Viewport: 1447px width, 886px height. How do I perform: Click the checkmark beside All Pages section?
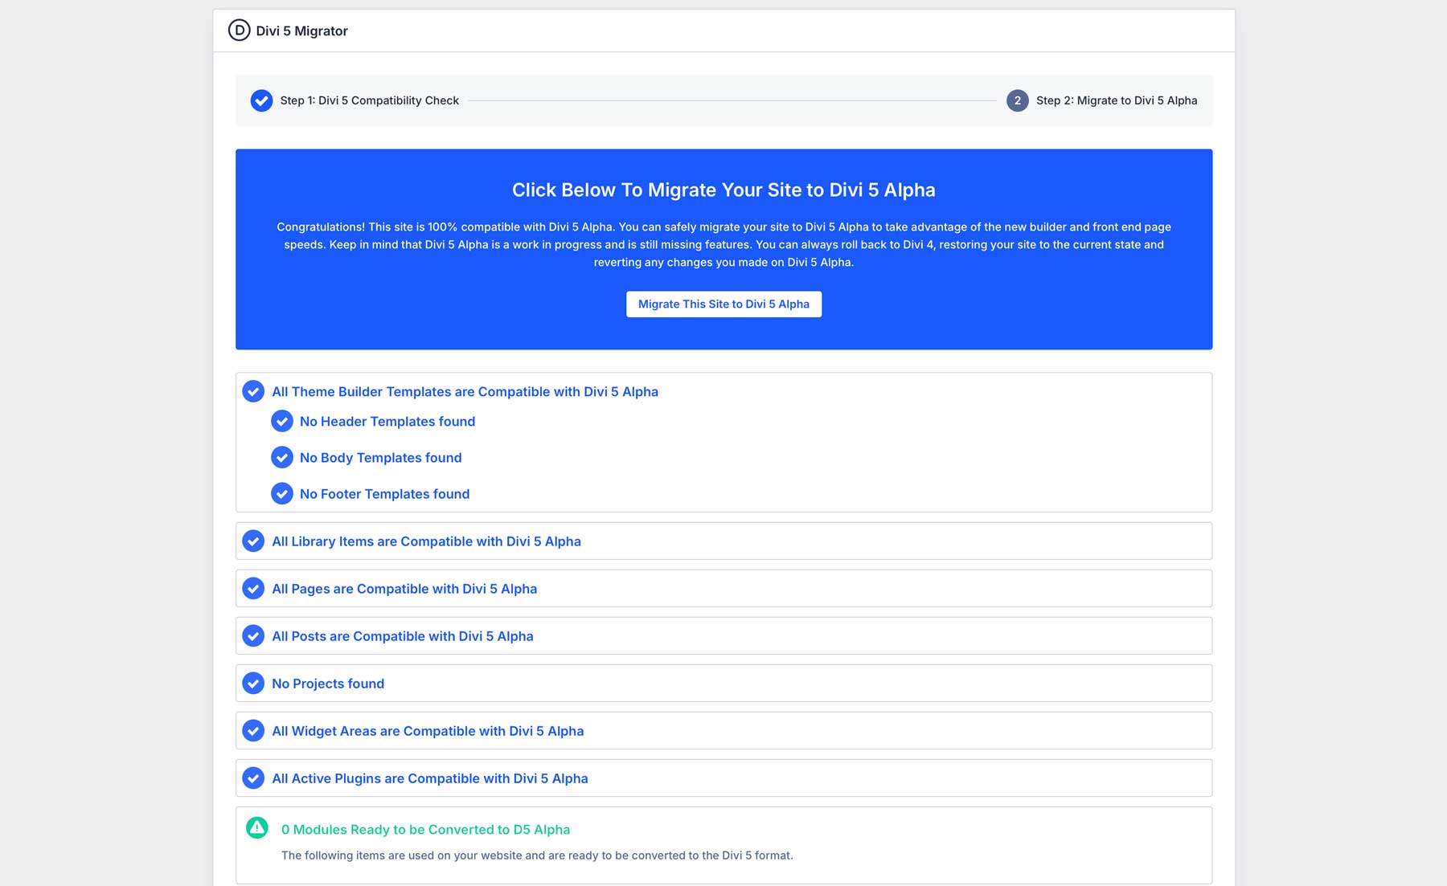pos(253,588)
